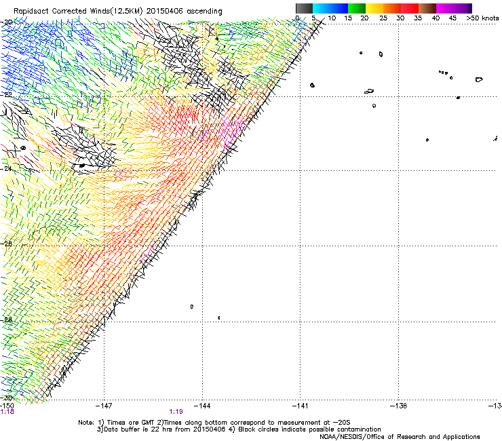Click the 'Black circles indicate possible contamination' note
The width and height of the screenshot is (502, 441).
click(x=305, y=429)
